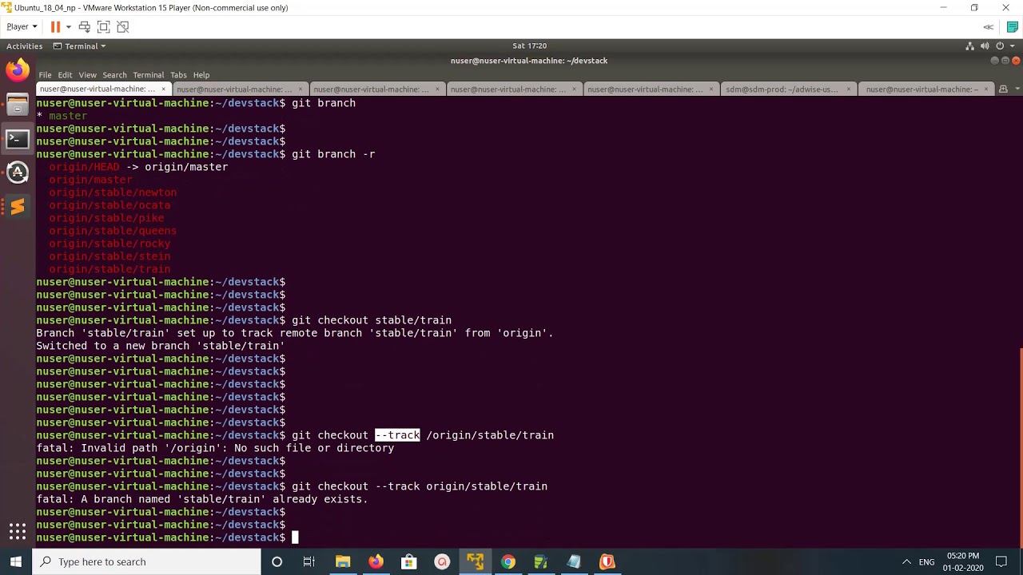
Task: Click 'origin/stable/queens' branch text
Action: click(x=113, y=231)
